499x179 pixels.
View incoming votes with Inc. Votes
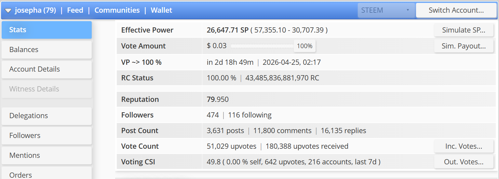pyautogui.click(x=464, y=146)
